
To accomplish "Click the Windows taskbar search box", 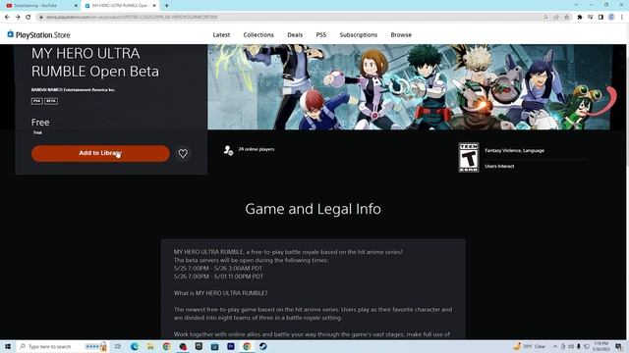I will click(62, 346).
